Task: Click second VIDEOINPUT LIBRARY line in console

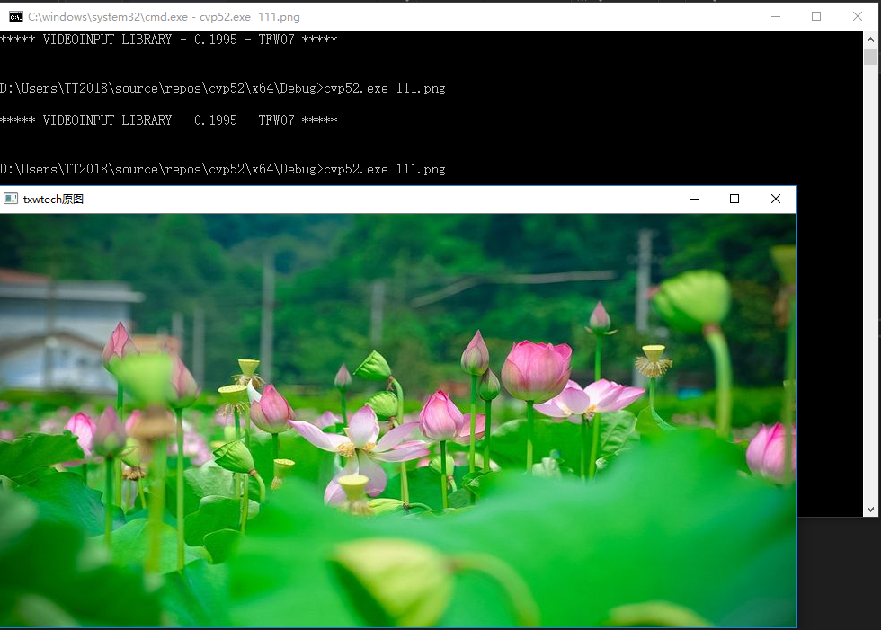Action: click(169, 120)
